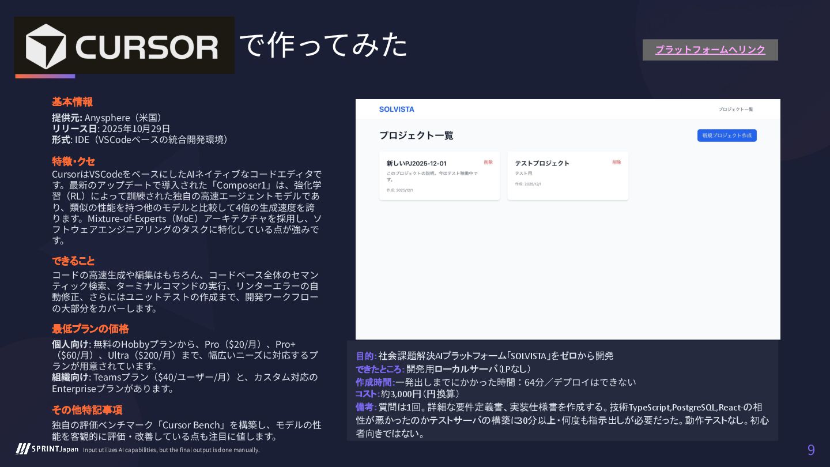Click the 新規プロジェクト作成 button
The image size is (830, 467).
[x=727, y=135]
